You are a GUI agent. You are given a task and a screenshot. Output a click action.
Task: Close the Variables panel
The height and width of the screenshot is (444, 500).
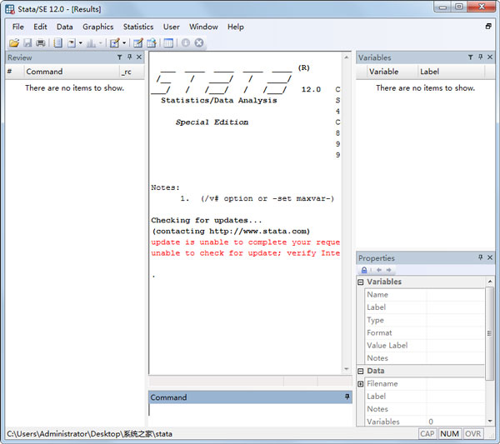tap(490, 57)
